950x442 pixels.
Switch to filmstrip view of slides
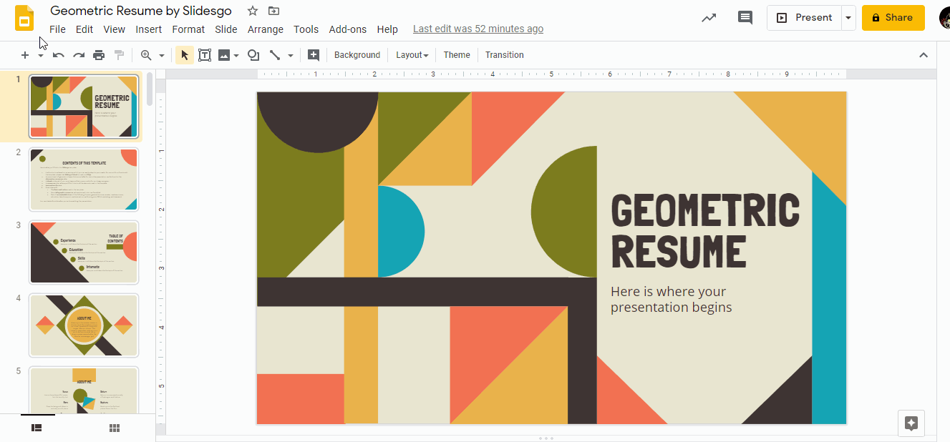(37, 427)
